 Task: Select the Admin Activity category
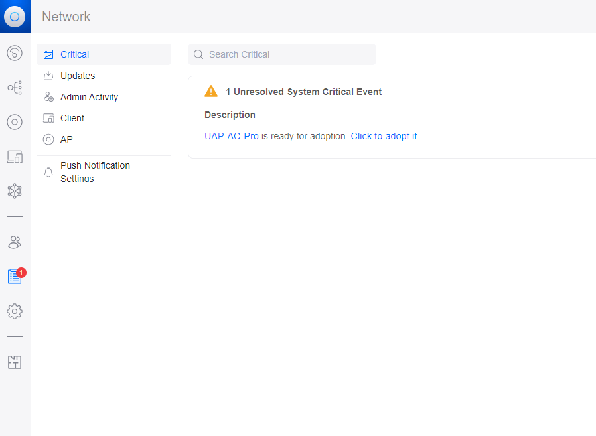coord(88,97)
